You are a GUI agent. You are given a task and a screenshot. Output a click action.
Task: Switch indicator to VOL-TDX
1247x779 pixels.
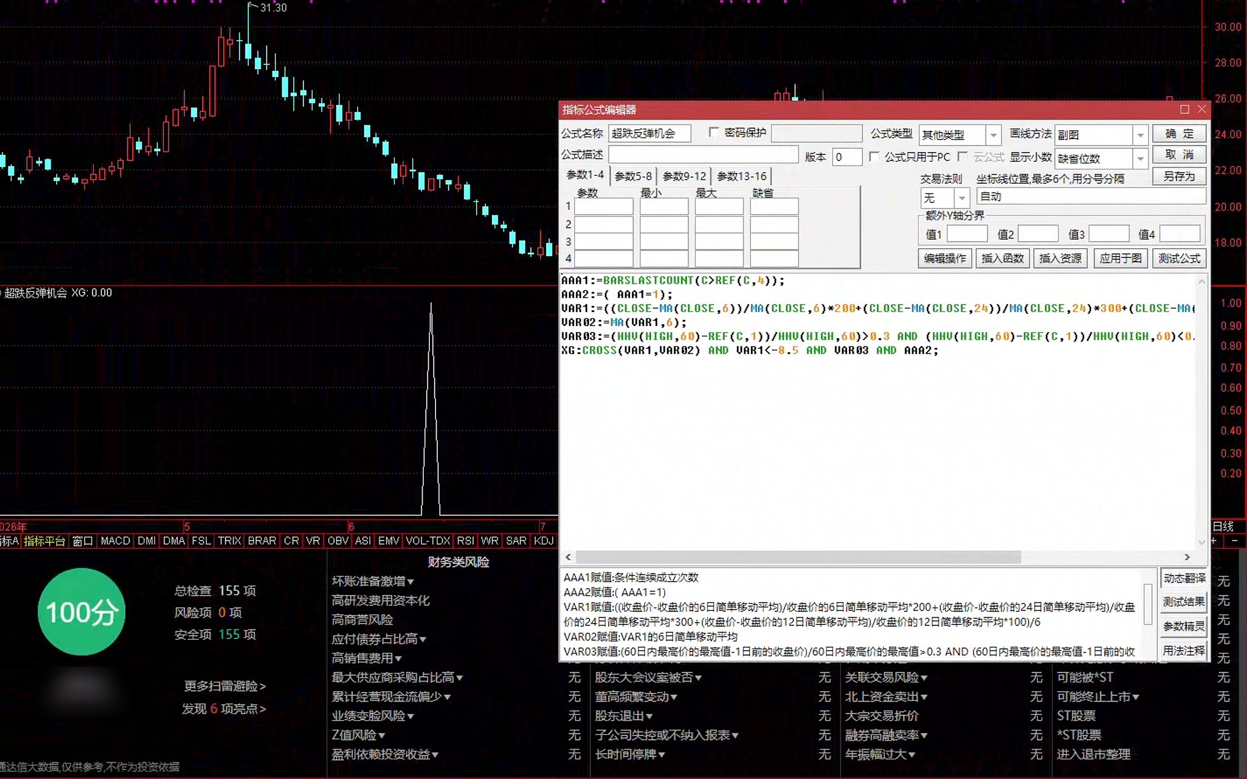pos(428,541)
